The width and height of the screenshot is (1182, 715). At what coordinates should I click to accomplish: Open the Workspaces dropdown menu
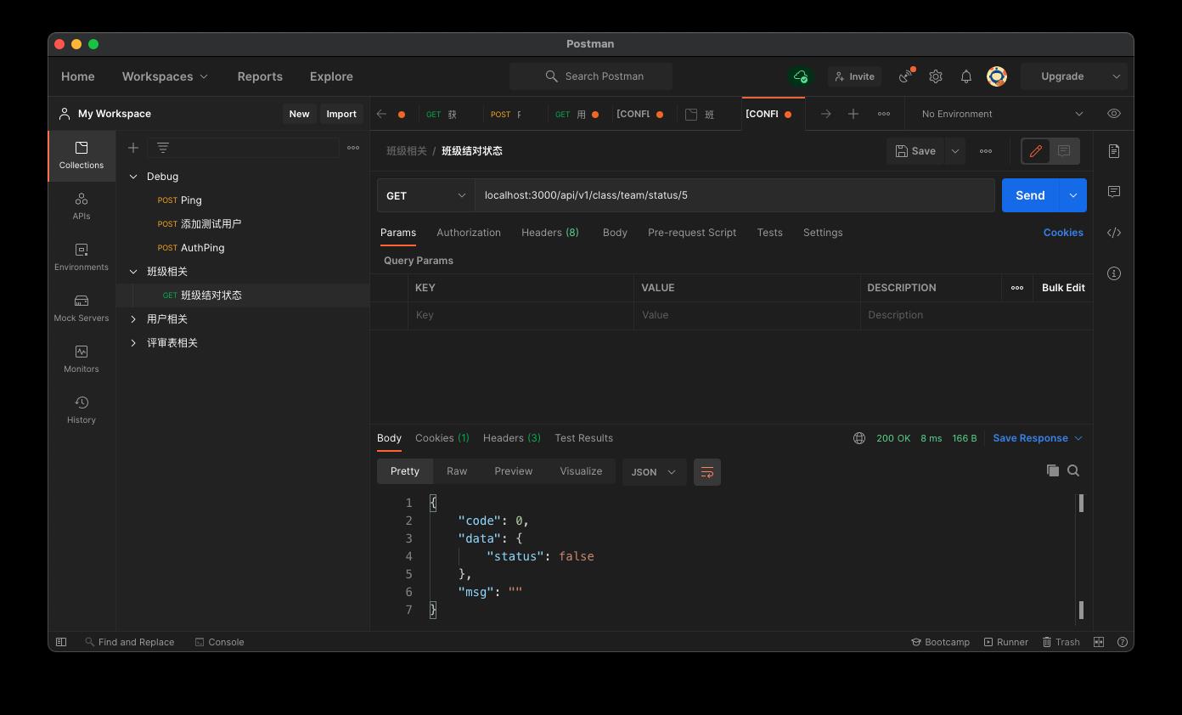click(165, 76)
